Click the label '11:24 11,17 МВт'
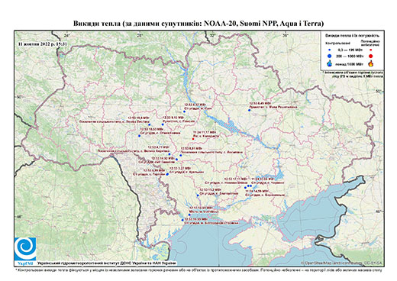Viewport: 397px width, 281px height. tap(204, 133)
